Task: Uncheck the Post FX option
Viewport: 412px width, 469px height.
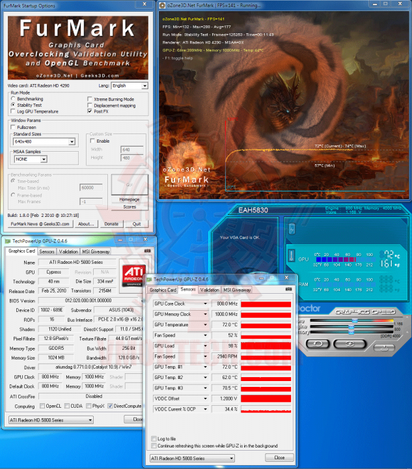Action: click(x=89, y=111)
